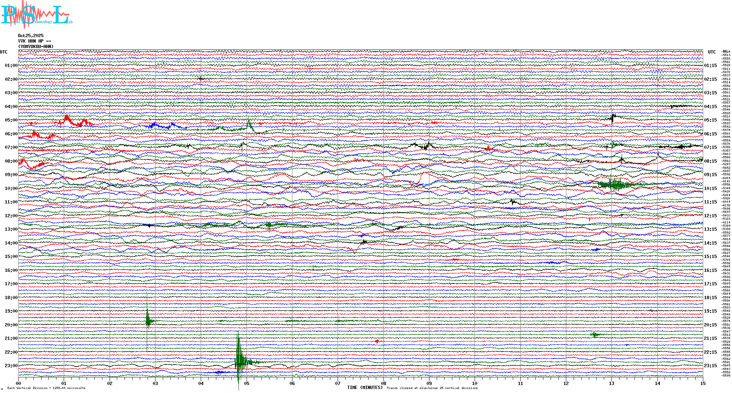Click the TIME (MINUTES) axis title
This screenshot has width=732, height=393.
tap(365, 388)
